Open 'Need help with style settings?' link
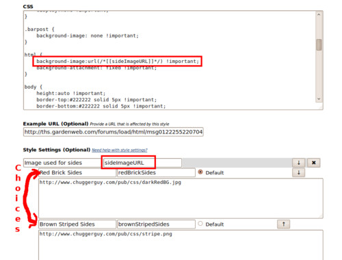Image resolution: width=342 pixels, height=260 pixels. click(120, 150)
